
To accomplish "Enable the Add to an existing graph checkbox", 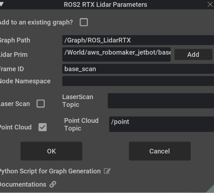I will pyautogui.click(x=84, y=22).
